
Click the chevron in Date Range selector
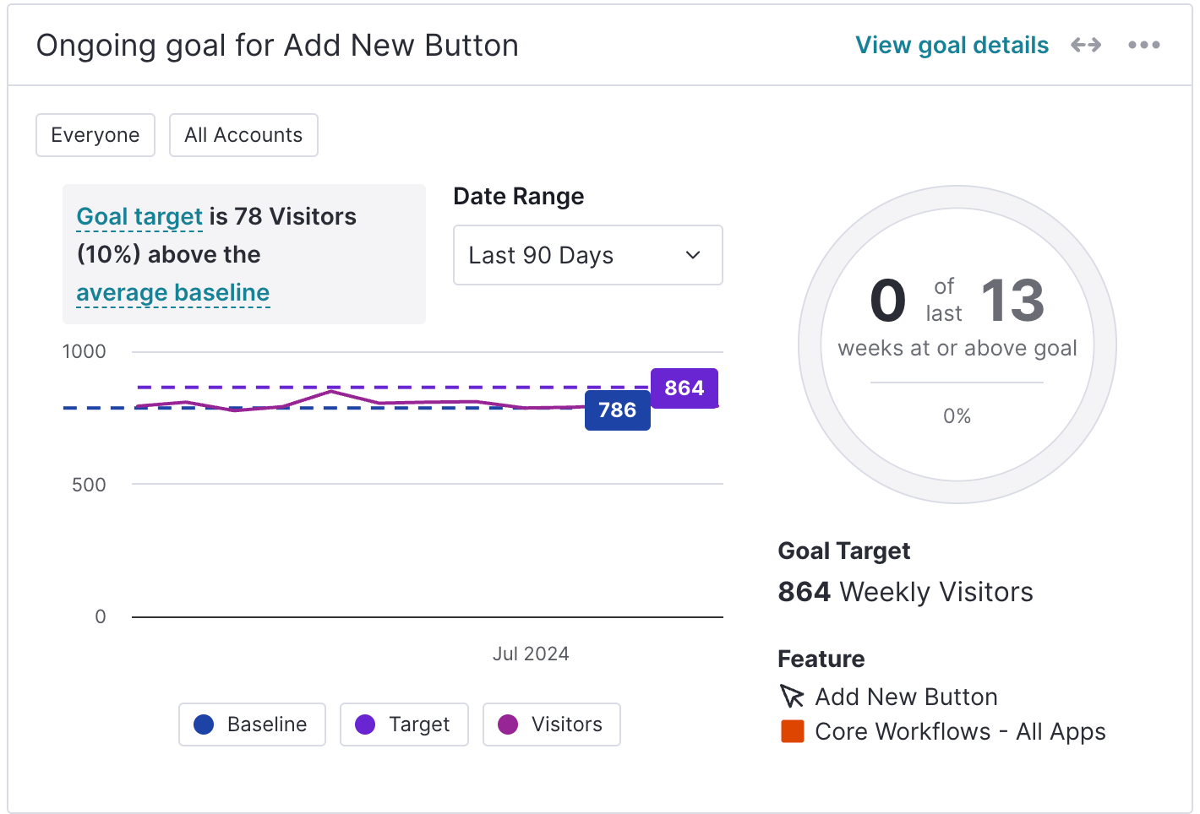[693, 255]
